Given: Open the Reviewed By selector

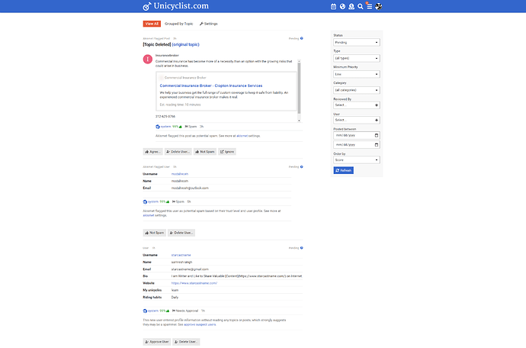Looking at the screenshot, I should pos(357,105).
